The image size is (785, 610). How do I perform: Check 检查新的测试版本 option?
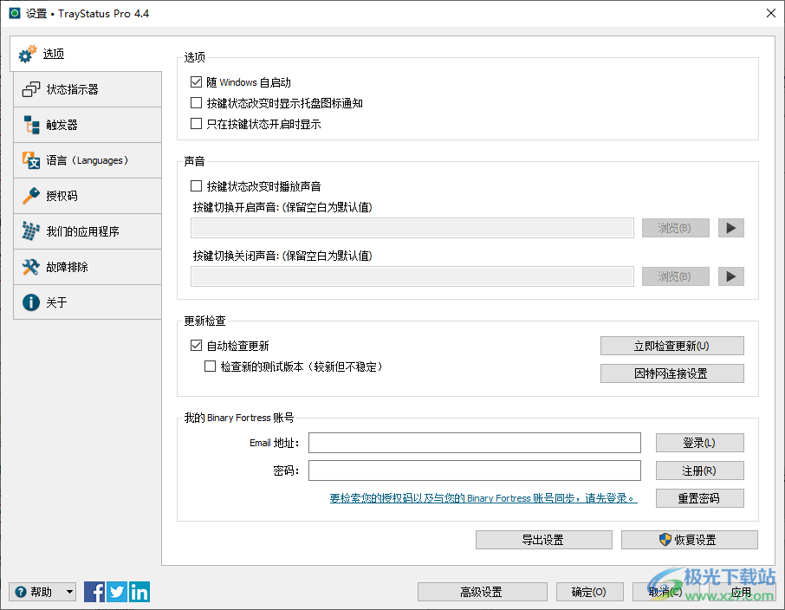click(210, 366)
